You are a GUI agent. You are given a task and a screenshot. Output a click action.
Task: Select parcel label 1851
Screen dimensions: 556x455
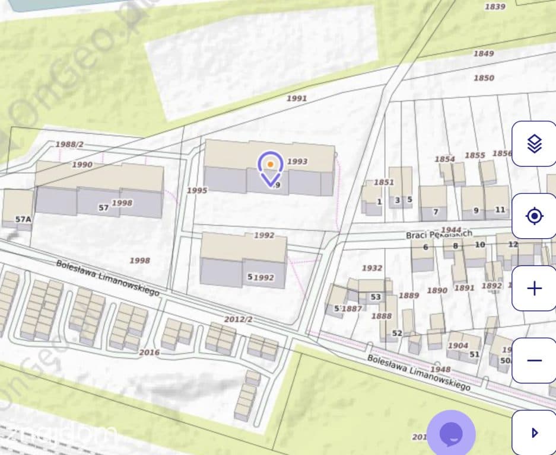384,182
